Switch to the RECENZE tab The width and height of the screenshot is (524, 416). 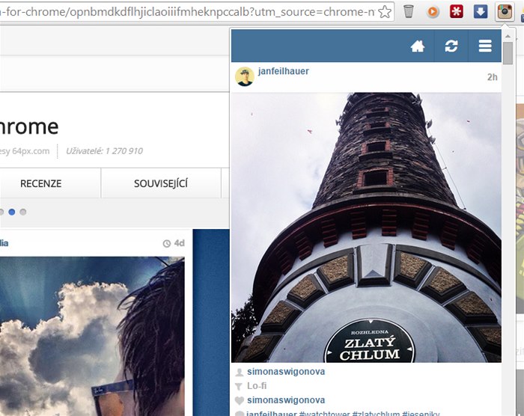(x=41, y=183)
